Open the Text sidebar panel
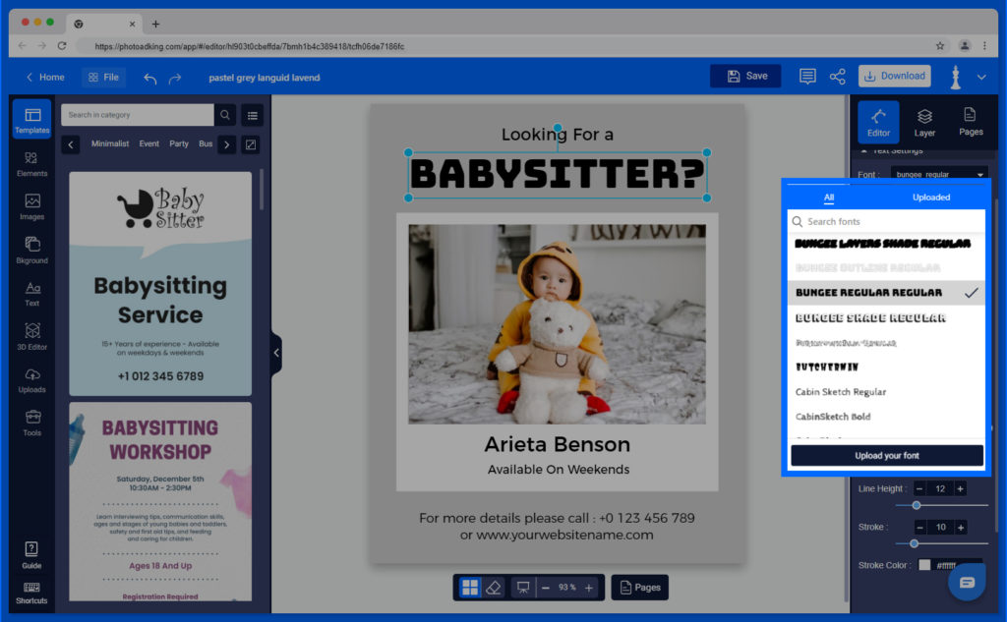This screenshot has height=622, width=1007. (32, 294)
